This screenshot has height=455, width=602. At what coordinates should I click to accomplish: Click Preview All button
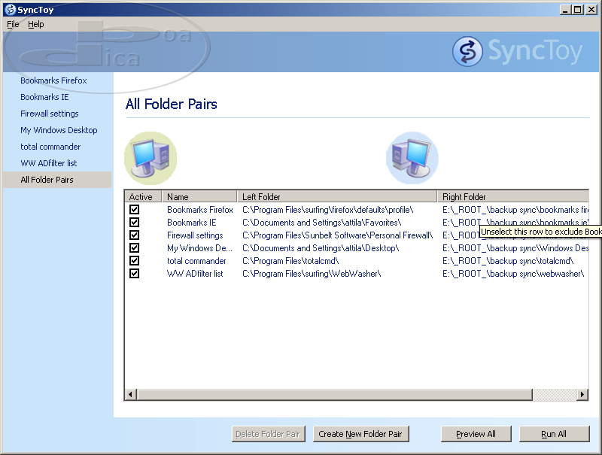(476, 434)
